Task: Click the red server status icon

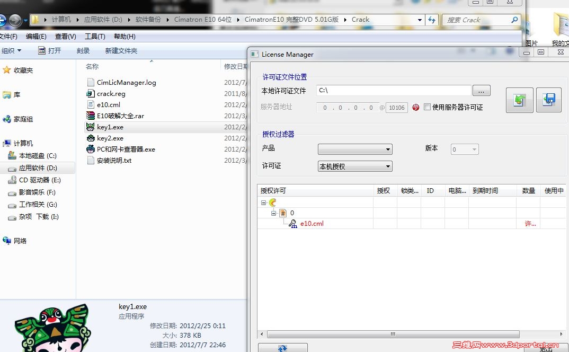Action: [x=416, y=107]
